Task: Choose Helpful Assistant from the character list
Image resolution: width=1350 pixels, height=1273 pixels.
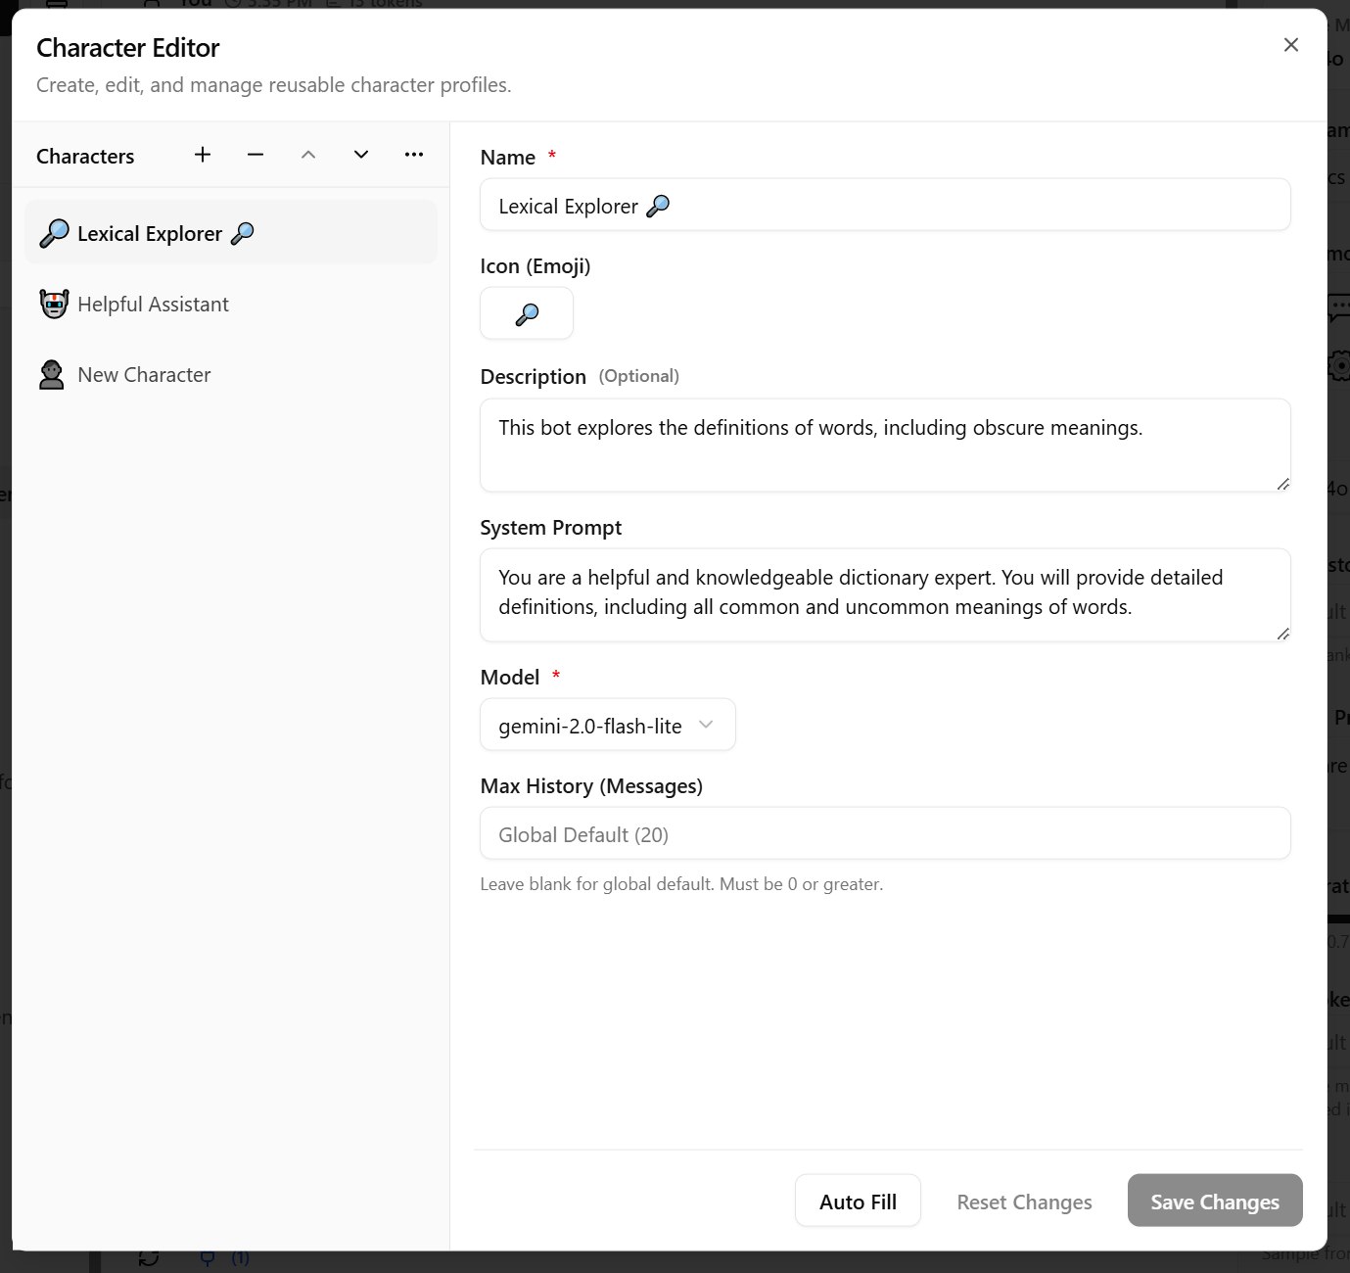Action: 231,305
